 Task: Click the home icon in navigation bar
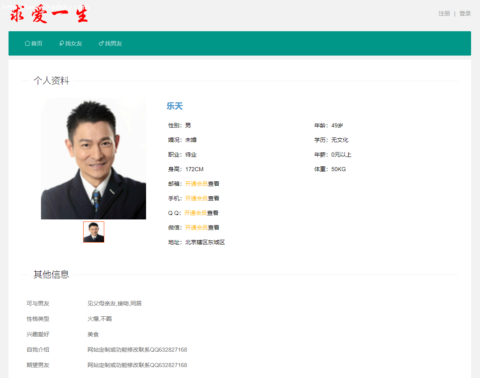click(x=27, y=43)
